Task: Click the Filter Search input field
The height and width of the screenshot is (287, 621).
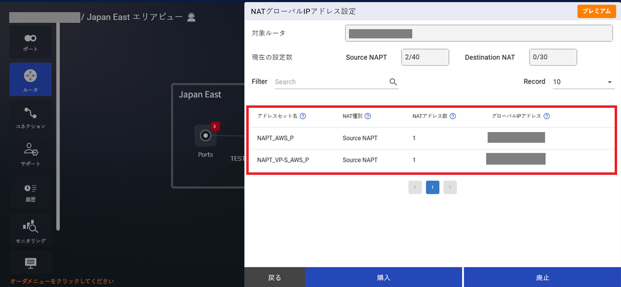Action: tap(331, 82)
